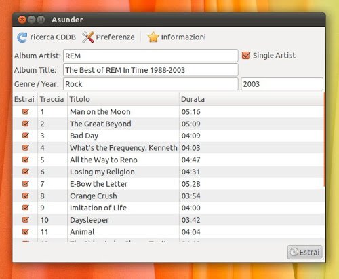Screen dimensions: 339x279
Task: Click duration 05:16 of track 1
Action: coord(191,112)
